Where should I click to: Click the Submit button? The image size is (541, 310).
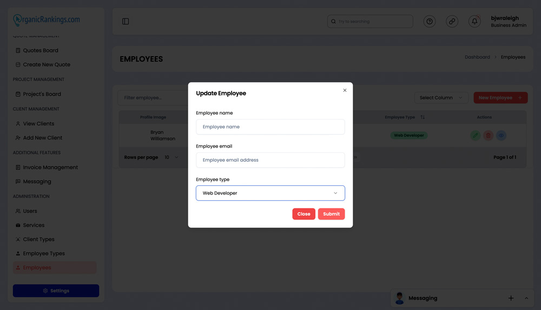[x=331, y=214]
